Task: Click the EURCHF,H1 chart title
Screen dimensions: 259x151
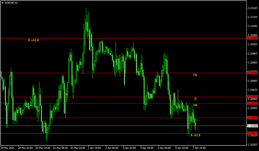Action: (11, 3)
